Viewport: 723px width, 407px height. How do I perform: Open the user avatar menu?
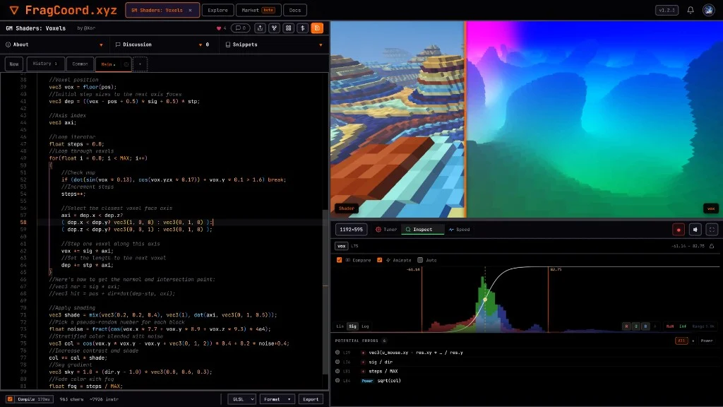click(708, 10)
